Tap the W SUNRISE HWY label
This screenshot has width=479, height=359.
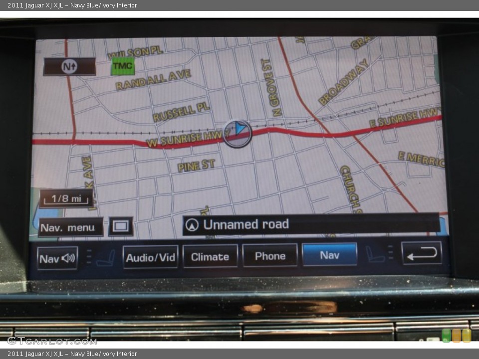coord(188,139)
